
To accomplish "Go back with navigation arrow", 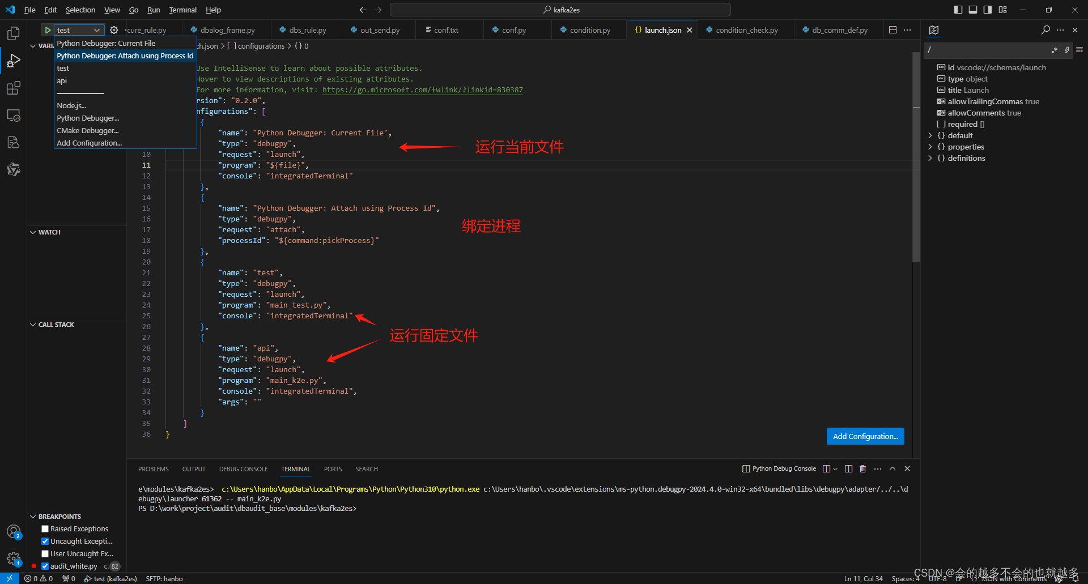I will tap(363, 10).
